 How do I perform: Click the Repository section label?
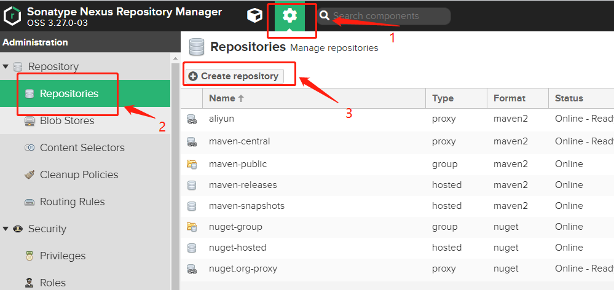coord(53,66)
